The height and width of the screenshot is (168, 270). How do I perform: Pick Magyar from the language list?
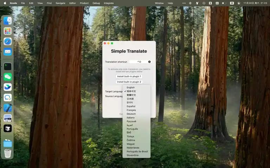click(136, 144)
